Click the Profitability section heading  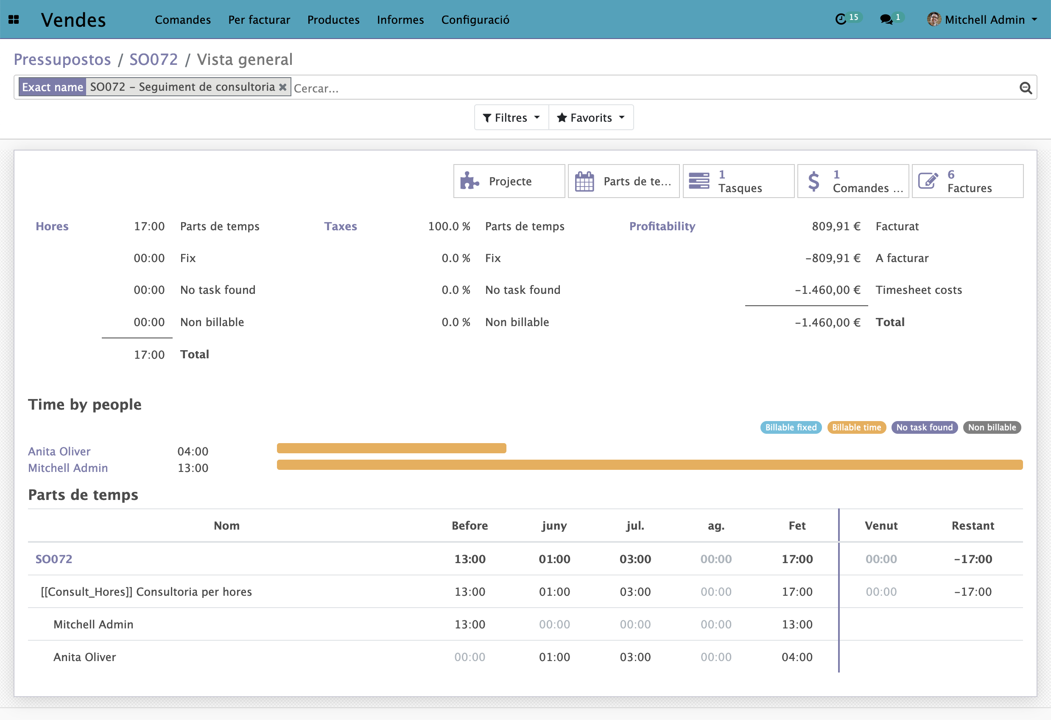point(662,226)
